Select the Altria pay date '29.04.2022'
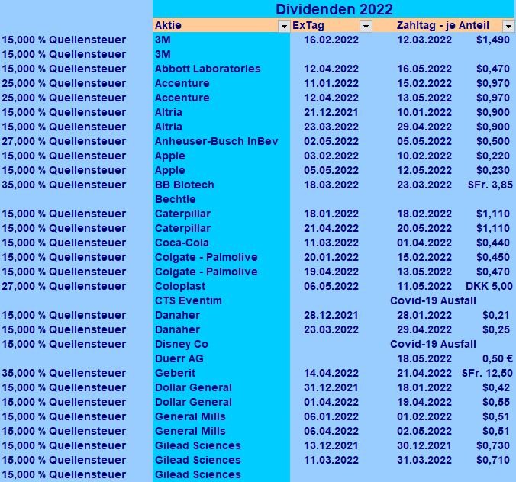The height and width of the screenshot is (482, 516). [x=424, y=127]
